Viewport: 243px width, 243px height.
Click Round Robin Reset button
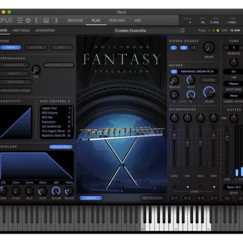16,90
